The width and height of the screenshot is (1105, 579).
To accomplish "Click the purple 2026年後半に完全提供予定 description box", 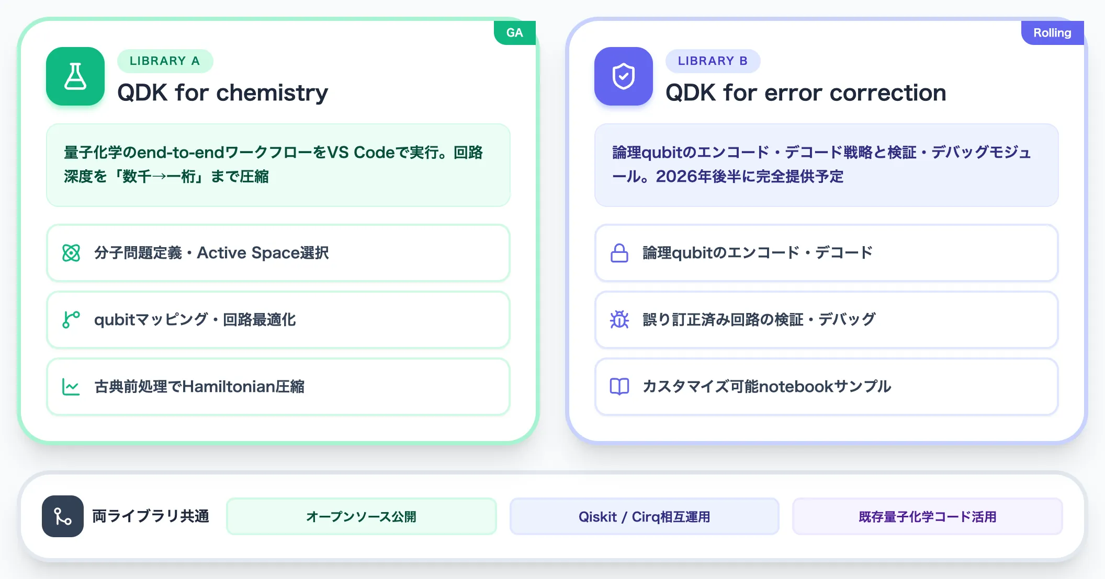I will (827, 165).
